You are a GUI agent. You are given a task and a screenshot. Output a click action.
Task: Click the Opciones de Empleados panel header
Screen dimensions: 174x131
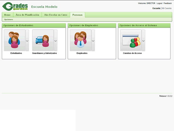click(x=92, y=25)
